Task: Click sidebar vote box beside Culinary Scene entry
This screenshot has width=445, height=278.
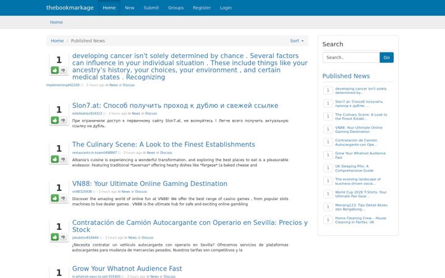Action: [x=328, y=116]
